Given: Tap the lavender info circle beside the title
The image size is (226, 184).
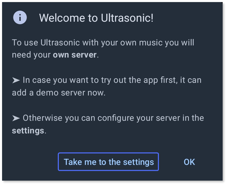Looking at the screenshot, I should coord(20,18).
